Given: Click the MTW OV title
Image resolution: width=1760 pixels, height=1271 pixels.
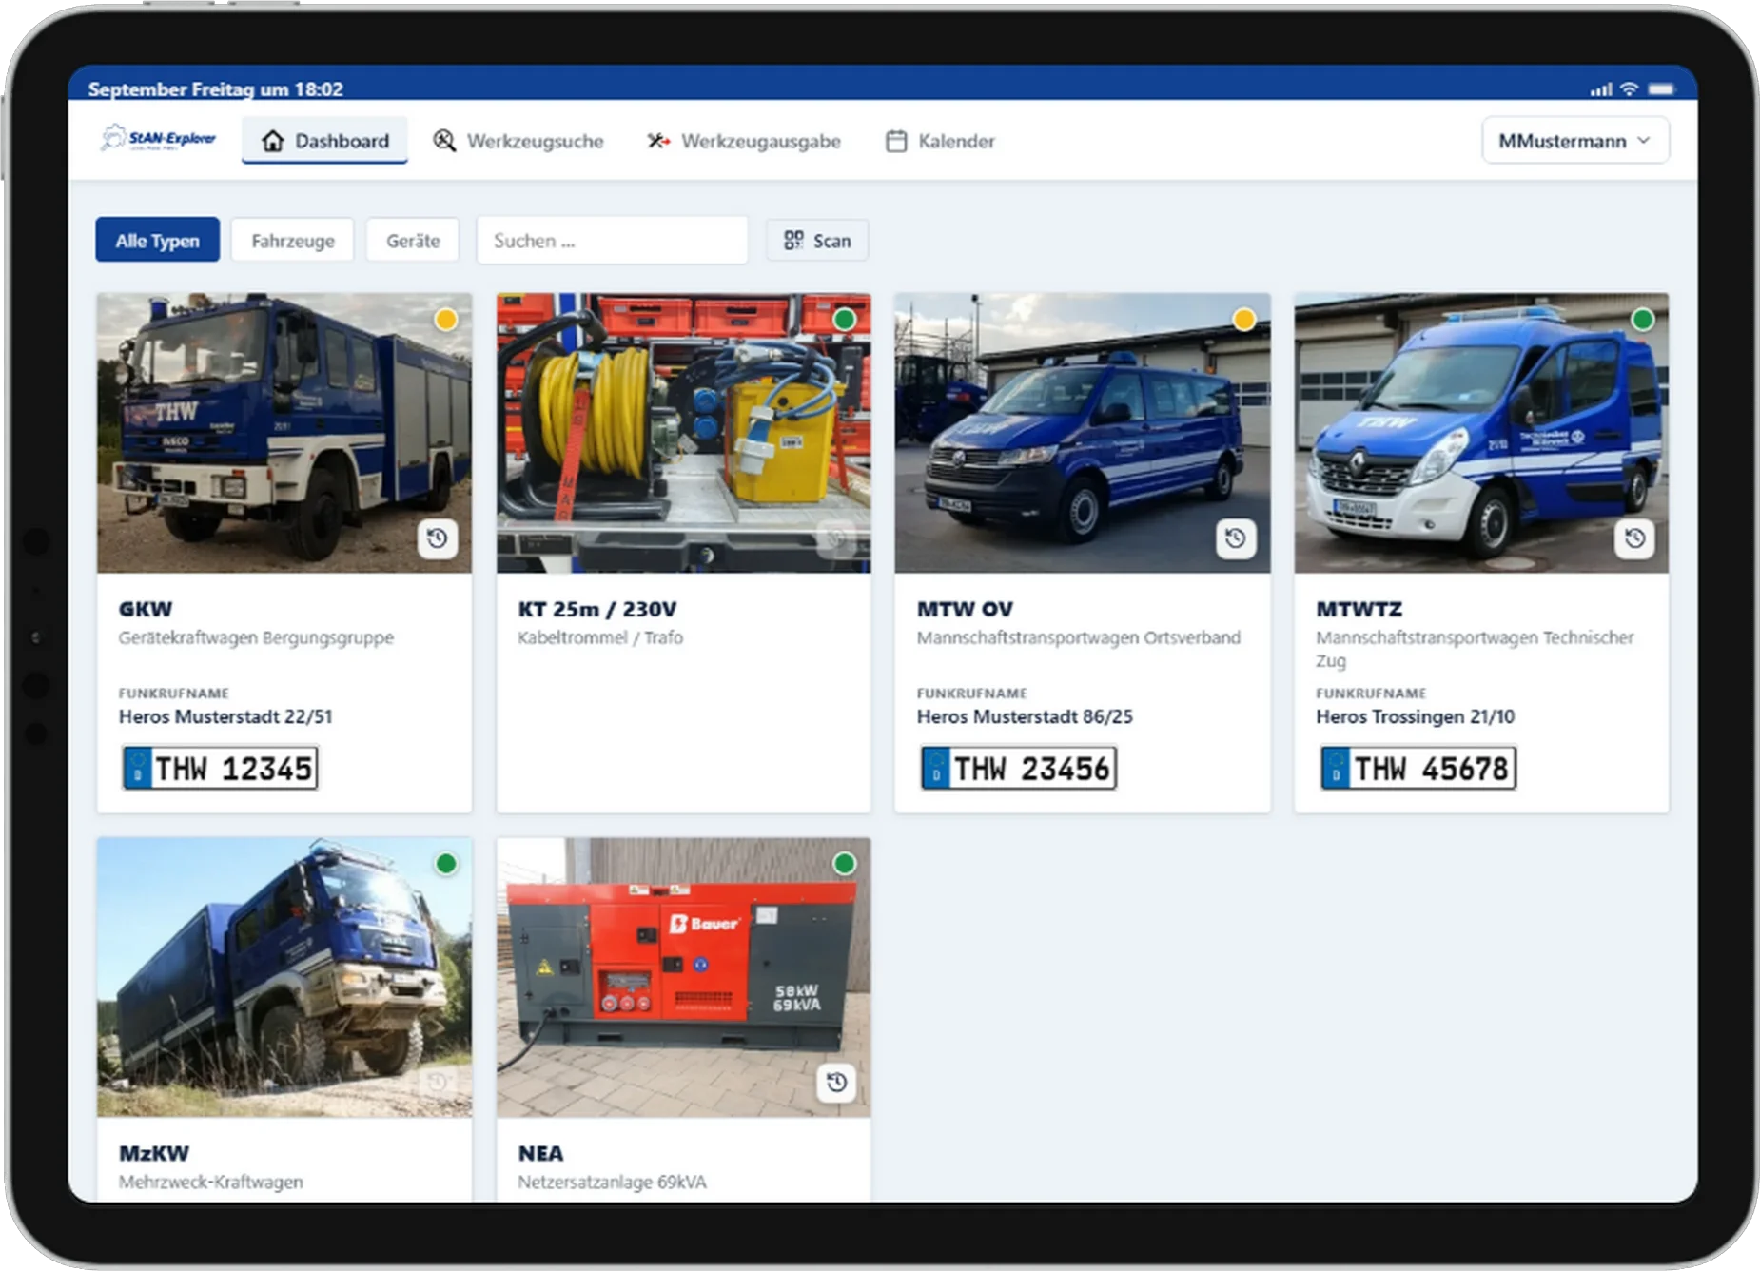Looking at the screenshot, I should (x=965, y=609).
